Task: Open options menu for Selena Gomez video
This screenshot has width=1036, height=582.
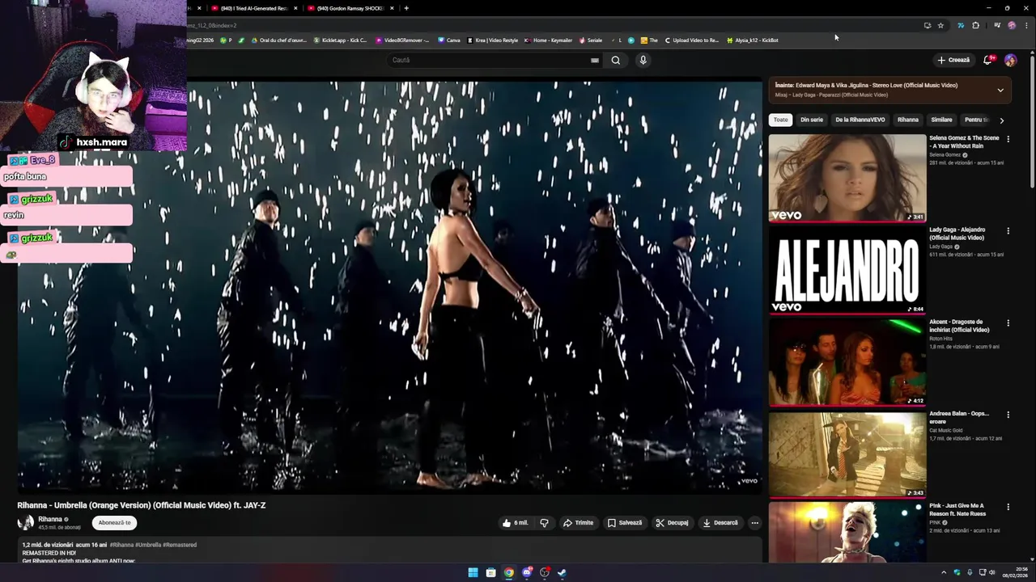Action: pos(1008,139)
